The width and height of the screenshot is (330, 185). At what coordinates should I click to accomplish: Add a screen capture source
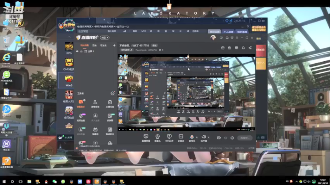tap(146, 138)
